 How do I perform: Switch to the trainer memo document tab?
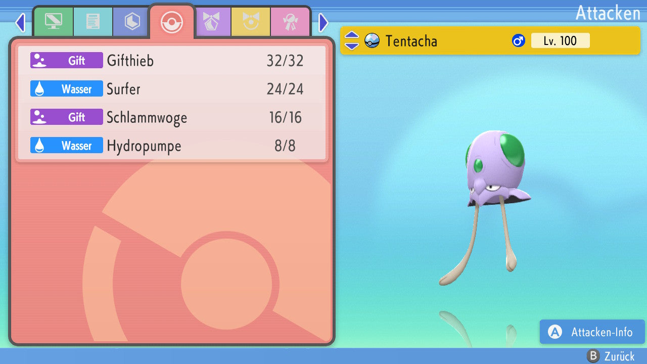click(x=93, y=22)
